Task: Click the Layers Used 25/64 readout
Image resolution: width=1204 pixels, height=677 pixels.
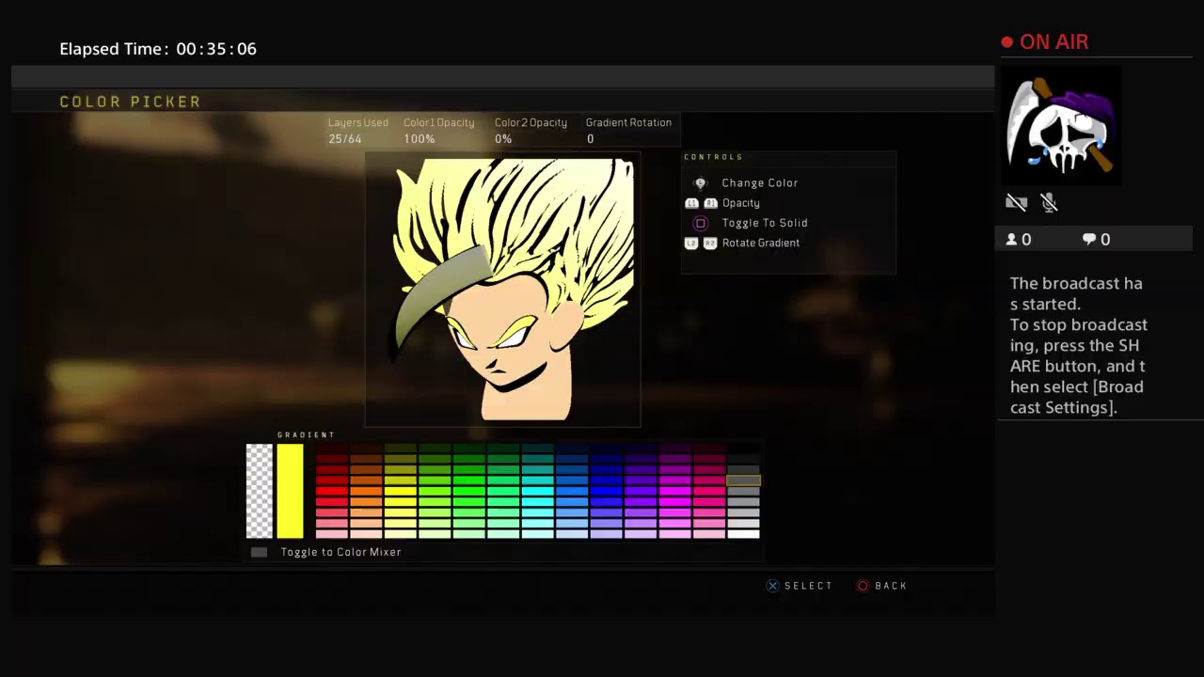Action: tap(357, 131)
